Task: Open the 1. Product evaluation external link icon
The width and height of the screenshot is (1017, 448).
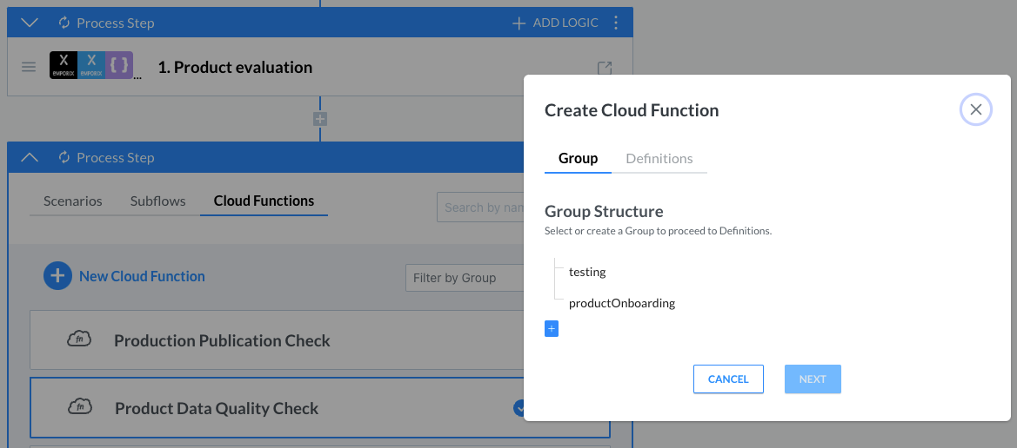Action: (604, 68)
